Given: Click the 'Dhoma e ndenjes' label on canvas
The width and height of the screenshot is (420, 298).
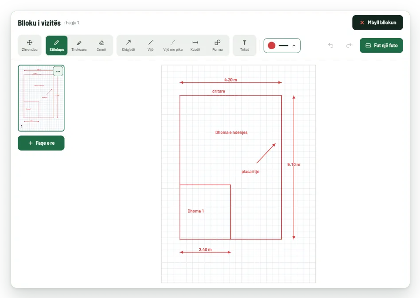Looking at the screenshot, I should [x=231, y=132].
